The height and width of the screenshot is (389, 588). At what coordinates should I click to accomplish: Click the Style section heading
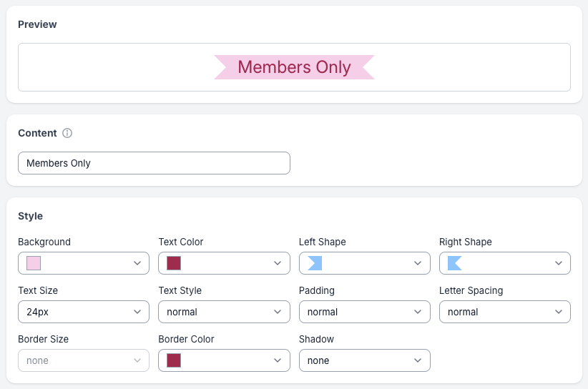pyautogui.click(x=31, y=216)
